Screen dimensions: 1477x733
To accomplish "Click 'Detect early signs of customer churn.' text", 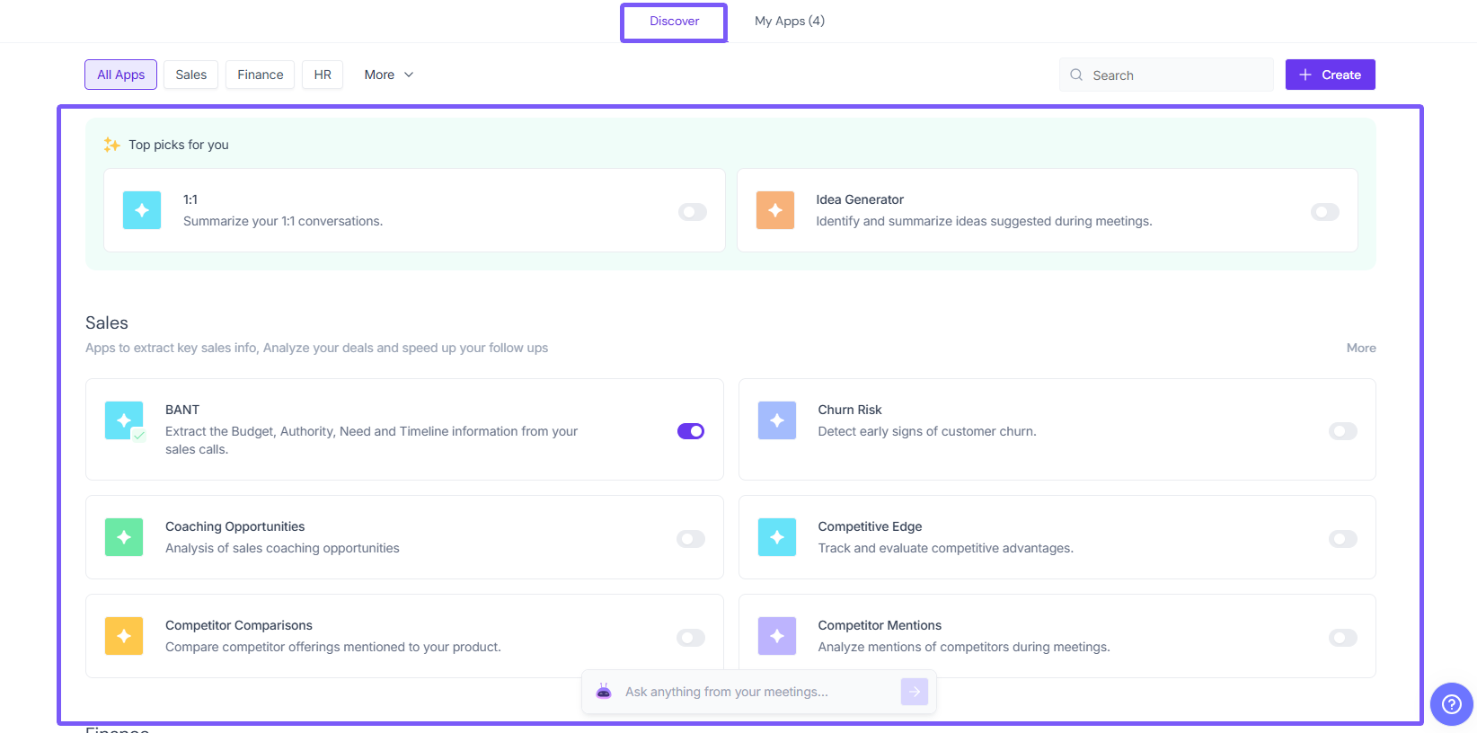I will (927, 431).
